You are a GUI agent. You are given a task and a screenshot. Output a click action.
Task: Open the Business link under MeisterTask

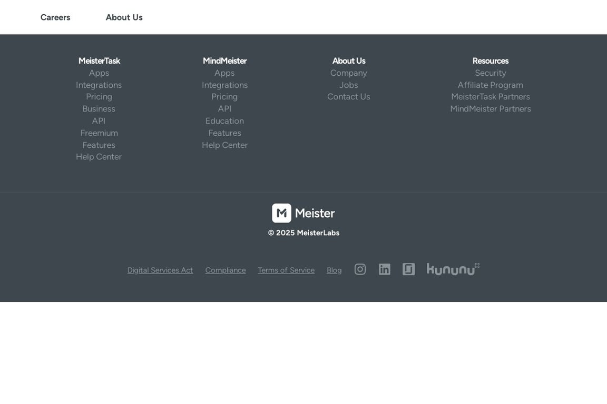point(99,109)
